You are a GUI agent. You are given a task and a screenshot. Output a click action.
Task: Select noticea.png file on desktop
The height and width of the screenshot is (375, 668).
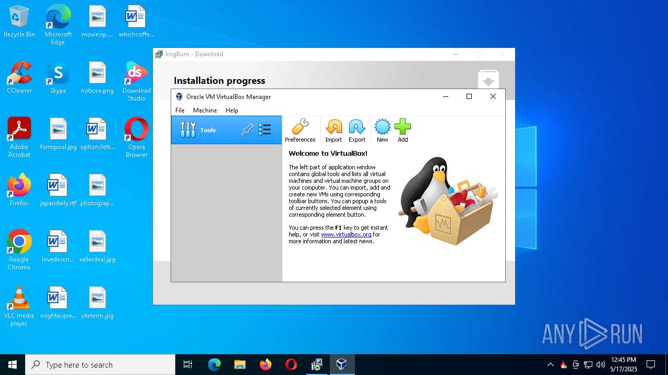(x=98, y=78)
